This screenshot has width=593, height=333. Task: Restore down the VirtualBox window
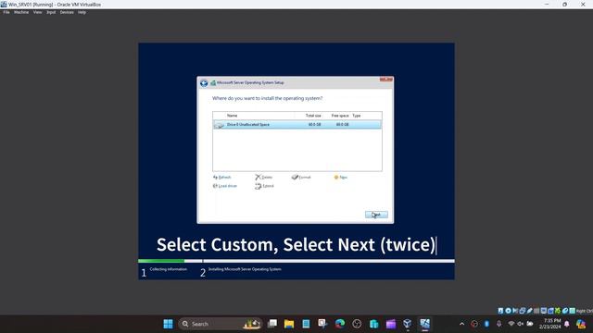pyautogui.click(x=564, y=4)
